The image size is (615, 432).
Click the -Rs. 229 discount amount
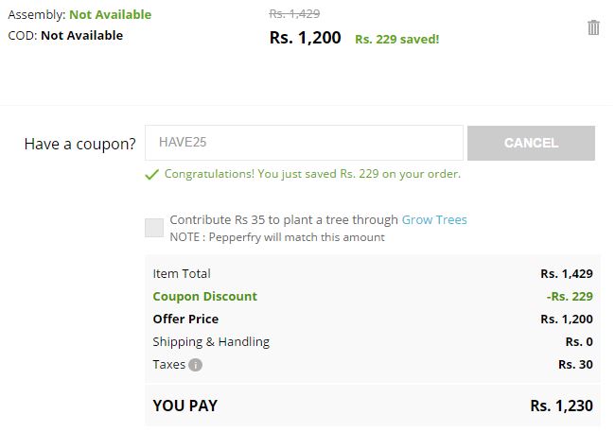570,297
